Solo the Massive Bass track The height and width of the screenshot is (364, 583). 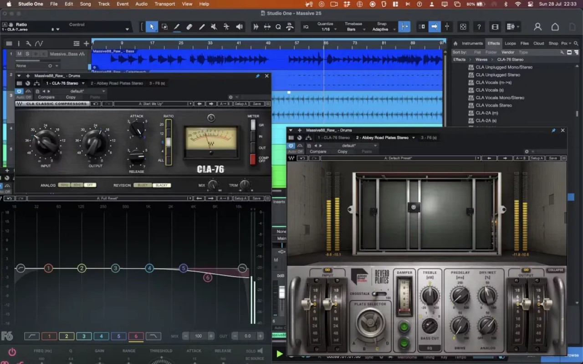point(27,54)
